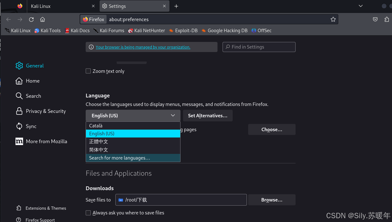Click the /root/下载 download folder field
392x222 pixels.
[181, 200]
